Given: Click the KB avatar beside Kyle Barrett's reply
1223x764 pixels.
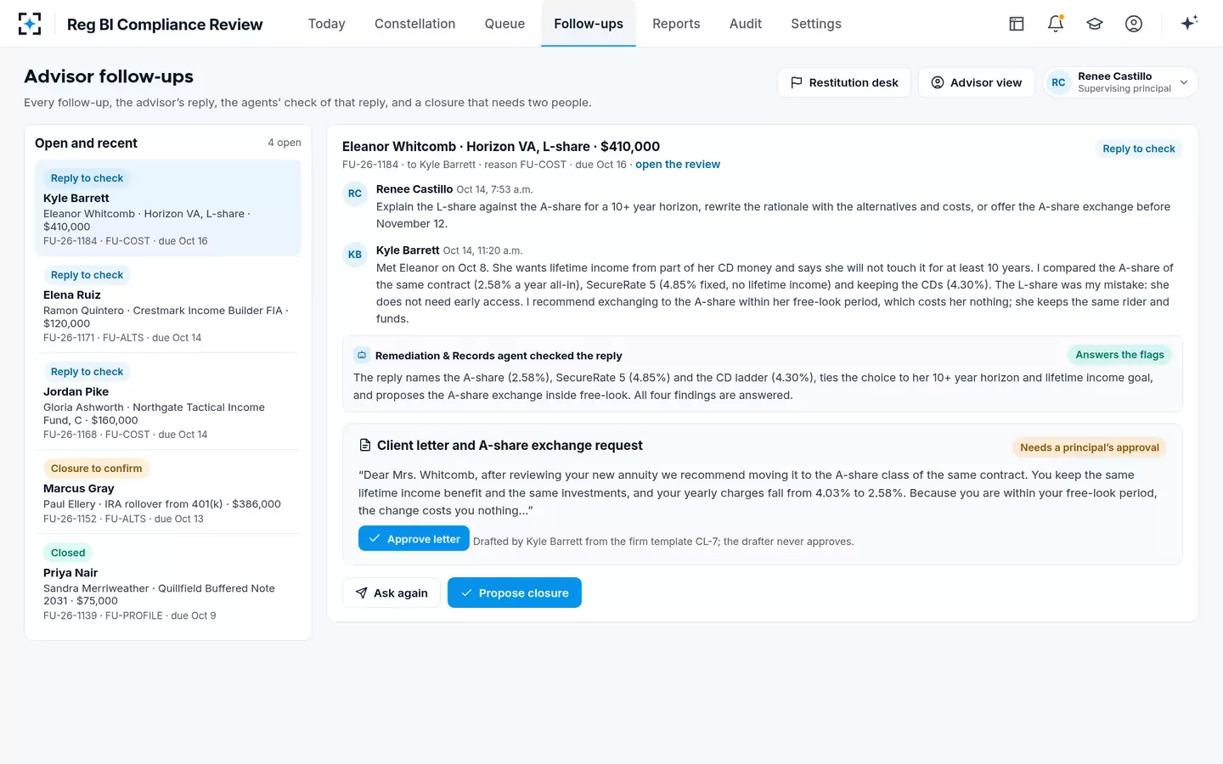Looking at the screenshot, I should pyautogui.click(x=355, y=255).
